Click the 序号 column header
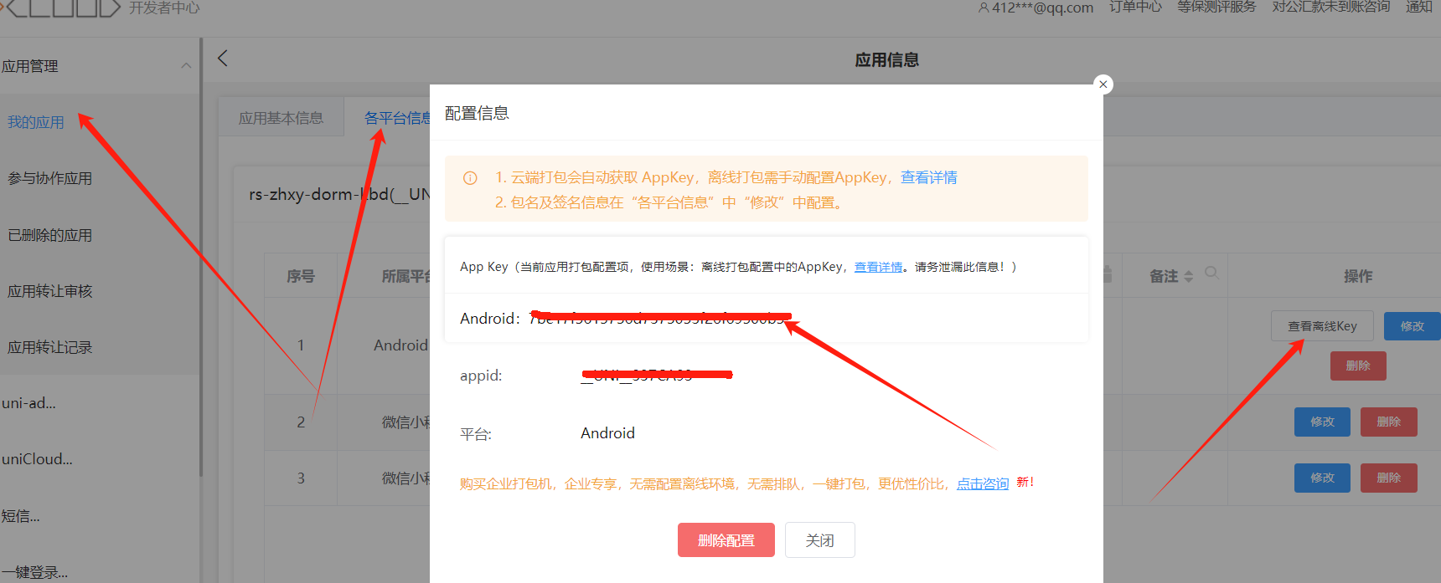Viewport: 1441px width, 583px height. (301, 276)
